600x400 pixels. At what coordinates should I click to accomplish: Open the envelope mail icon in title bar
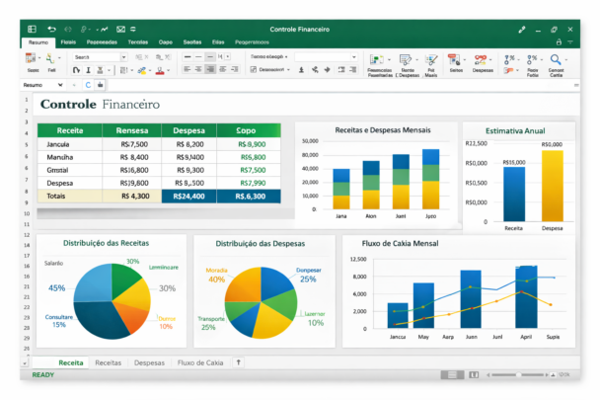point(120,30)
